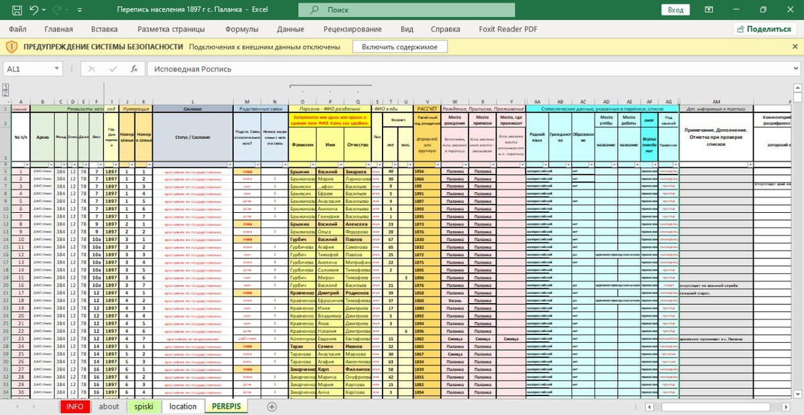Screen dimensions: 804x415
Task: Open the Undo history dropdown arrow
Action: click(x=44, y=11)
